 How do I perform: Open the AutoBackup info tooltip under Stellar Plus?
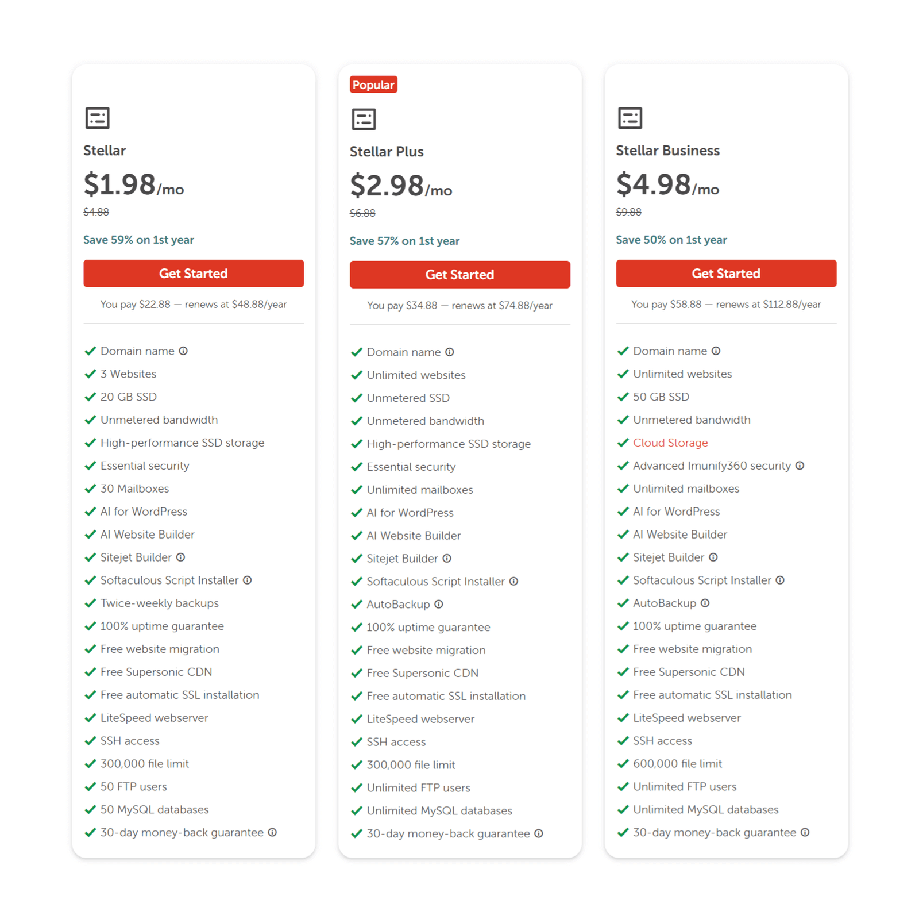(x=439, y=604)
